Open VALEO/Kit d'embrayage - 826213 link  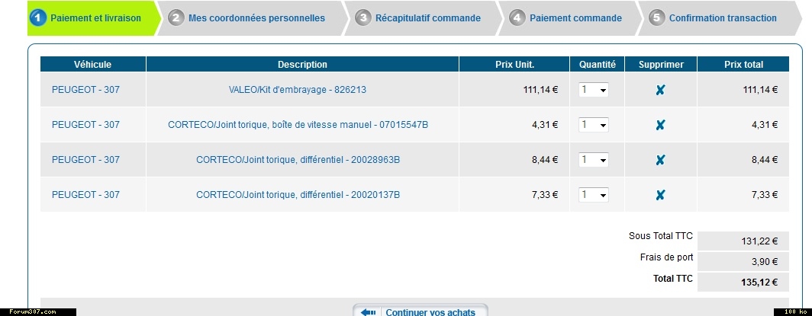298,90
